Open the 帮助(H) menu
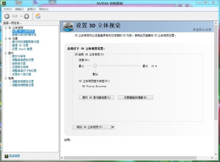Screen dimensions: 220x162 44,9
